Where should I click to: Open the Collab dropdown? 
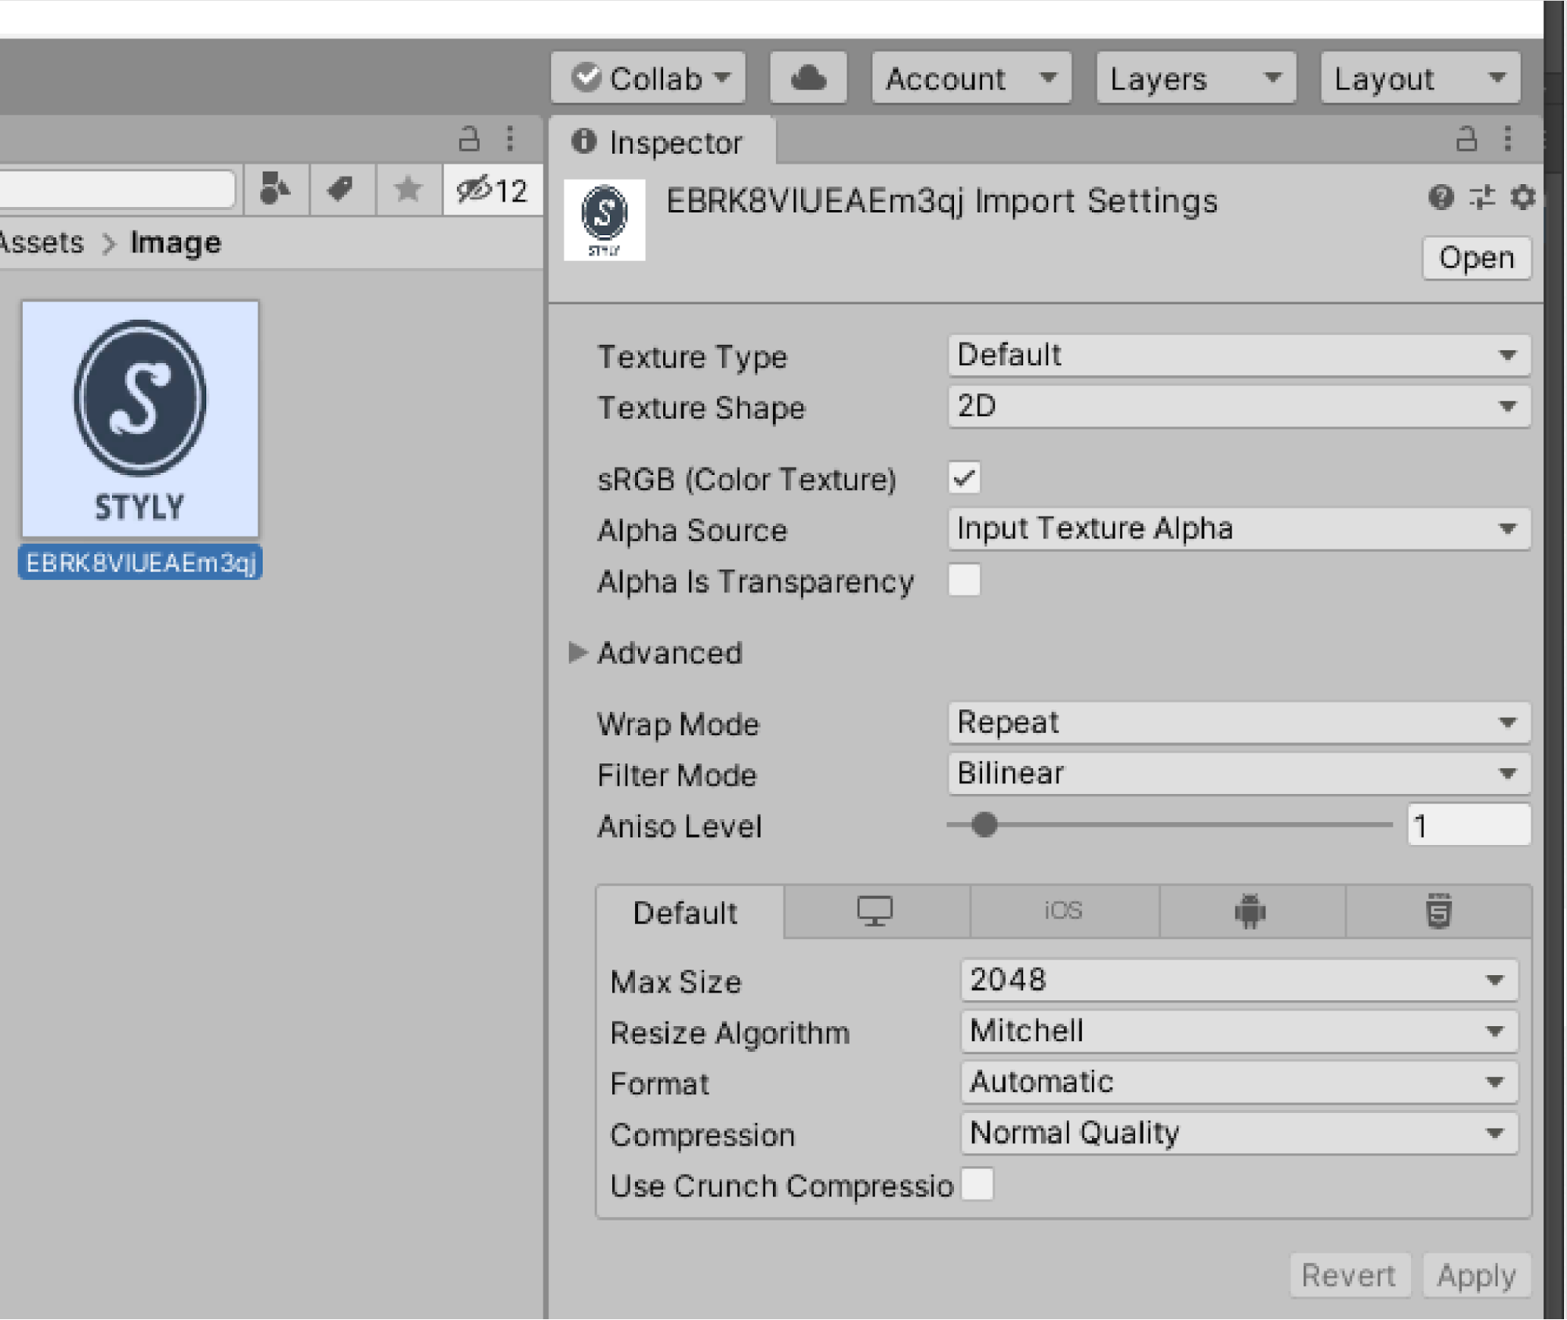[648, 78]
